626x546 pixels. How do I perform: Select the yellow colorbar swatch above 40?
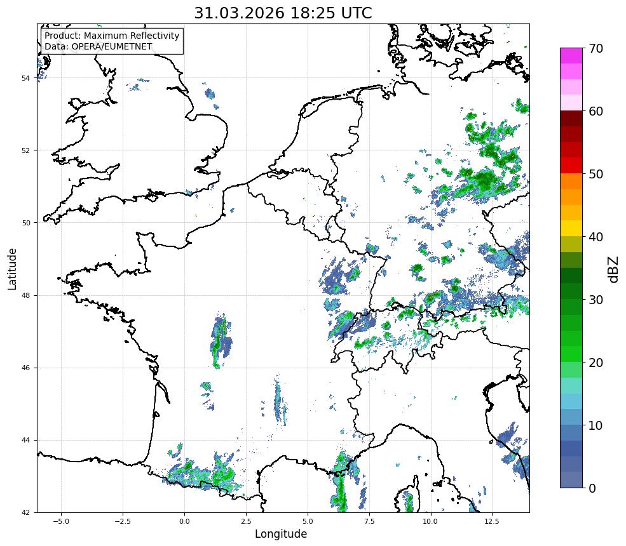pos(571,229)
